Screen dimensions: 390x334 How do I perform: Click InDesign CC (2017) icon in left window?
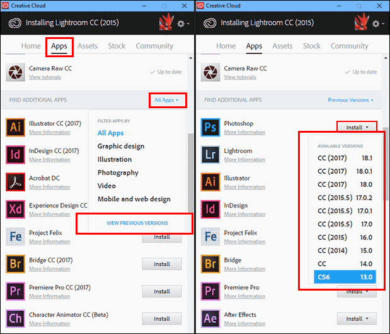point(15,155)
